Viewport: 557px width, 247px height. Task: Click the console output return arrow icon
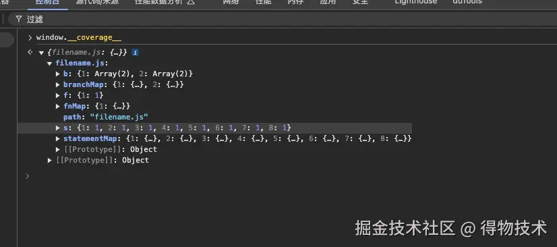30,52
